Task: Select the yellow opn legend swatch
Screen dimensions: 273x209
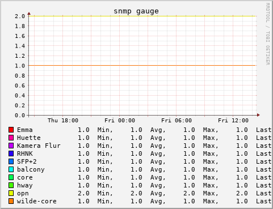Action: [x=11, y=193]
